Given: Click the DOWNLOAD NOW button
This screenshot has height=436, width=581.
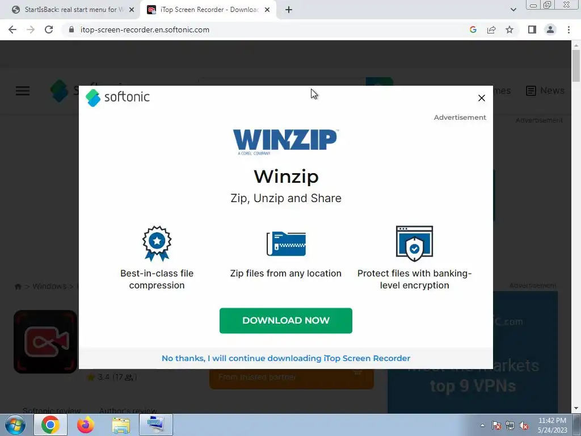Looking at the screenshot, I should [286, 320].
